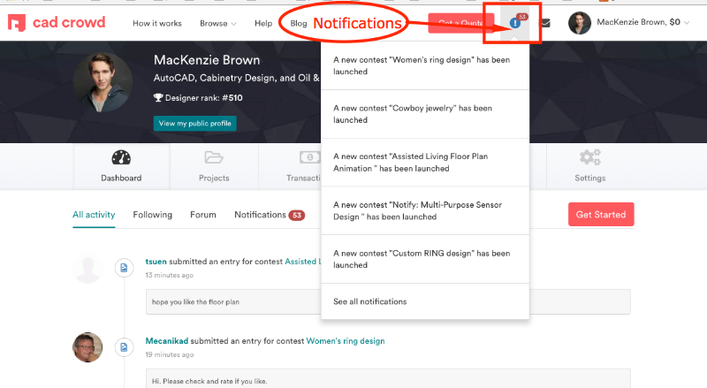Screen dimensions: 707x388
Task: Click See all notifications
Action: [x=369, y=301]
